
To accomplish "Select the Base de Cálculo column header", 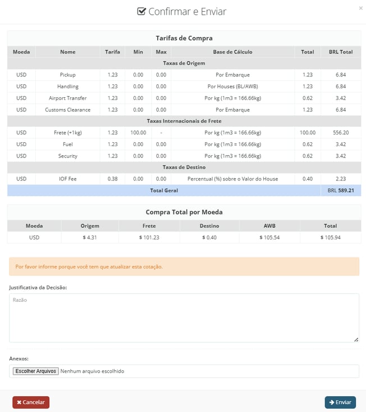I will (x=232, y=52).
